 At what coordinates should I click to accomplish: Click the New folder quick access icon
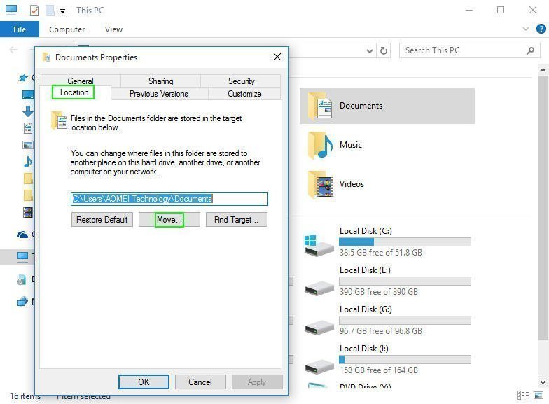coord(50,11)
